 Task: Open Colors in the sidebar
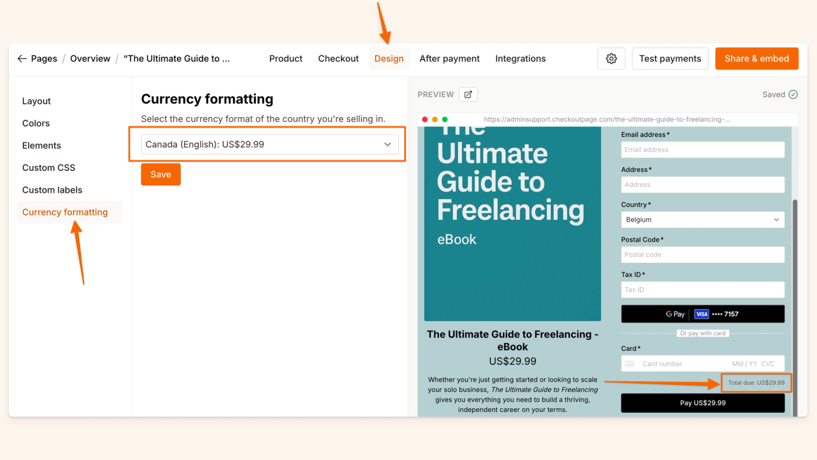click(x=36, y=123)
